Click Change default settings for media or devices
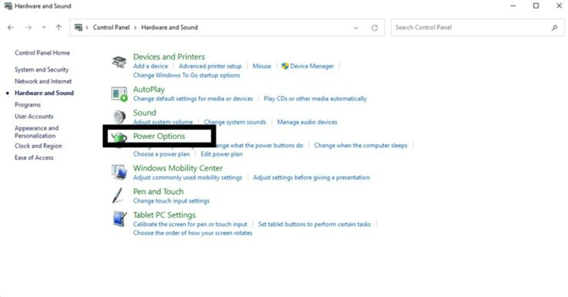Image resolution: width=568 pixels, height=297 pixels. [193, 98]
